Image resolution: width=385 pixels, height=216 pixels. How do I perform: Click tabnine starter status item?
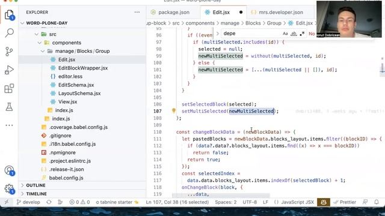click(117, 202)
